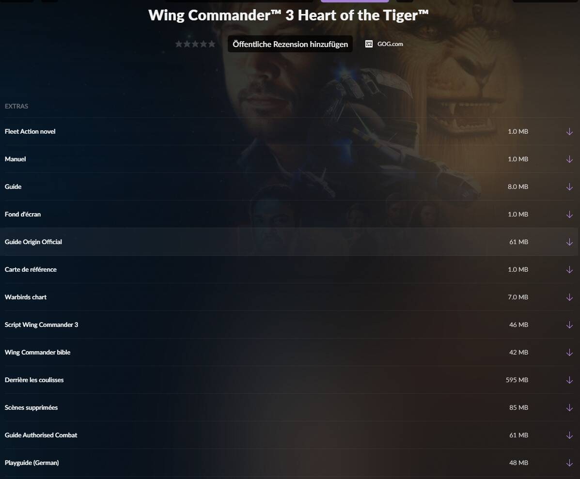580x479 pixels.
Task: Click the Öffentliche Rezension hinzufügen button
Action: [290, 44]
